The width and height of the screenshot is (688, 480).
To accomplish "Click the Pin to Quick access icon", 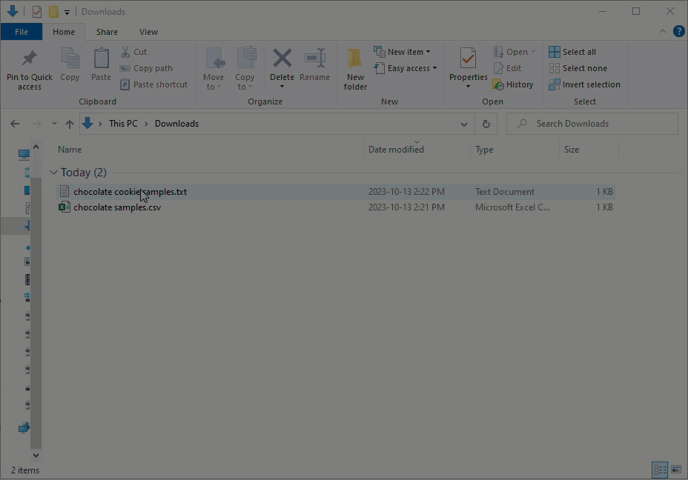I will pyautogui.click(x=30, y=59).
